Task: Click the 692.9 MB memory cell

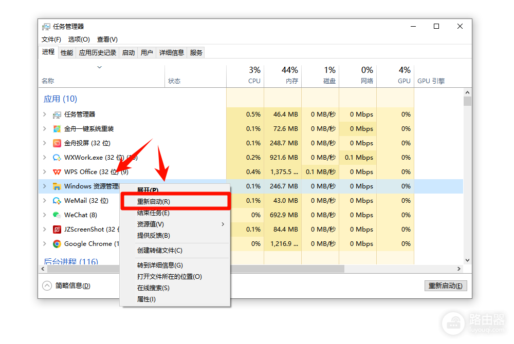Action: (283, 215)
